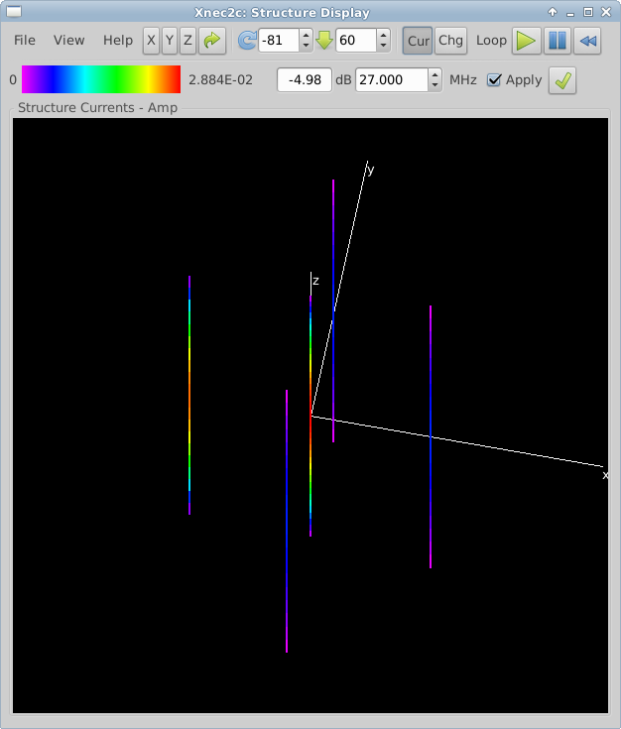Viewport: 621px width, 729px height.
Task: Click the 2.884E-02 max current value
Action: point(220,80)
